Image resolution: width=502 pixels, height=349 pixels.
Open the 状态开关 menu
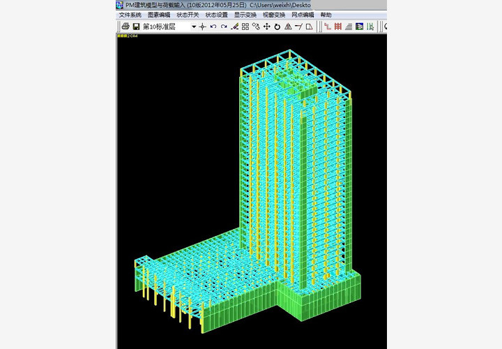188,15
